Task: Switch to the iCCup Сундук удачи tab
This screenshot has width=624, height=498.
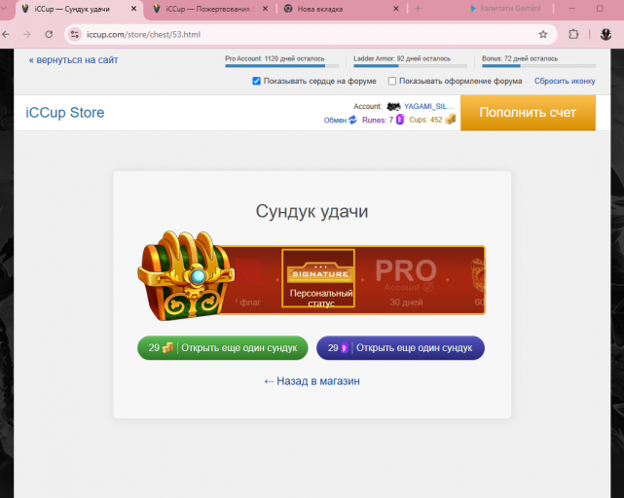Action: pyautogui.click(x=72, y=9)
